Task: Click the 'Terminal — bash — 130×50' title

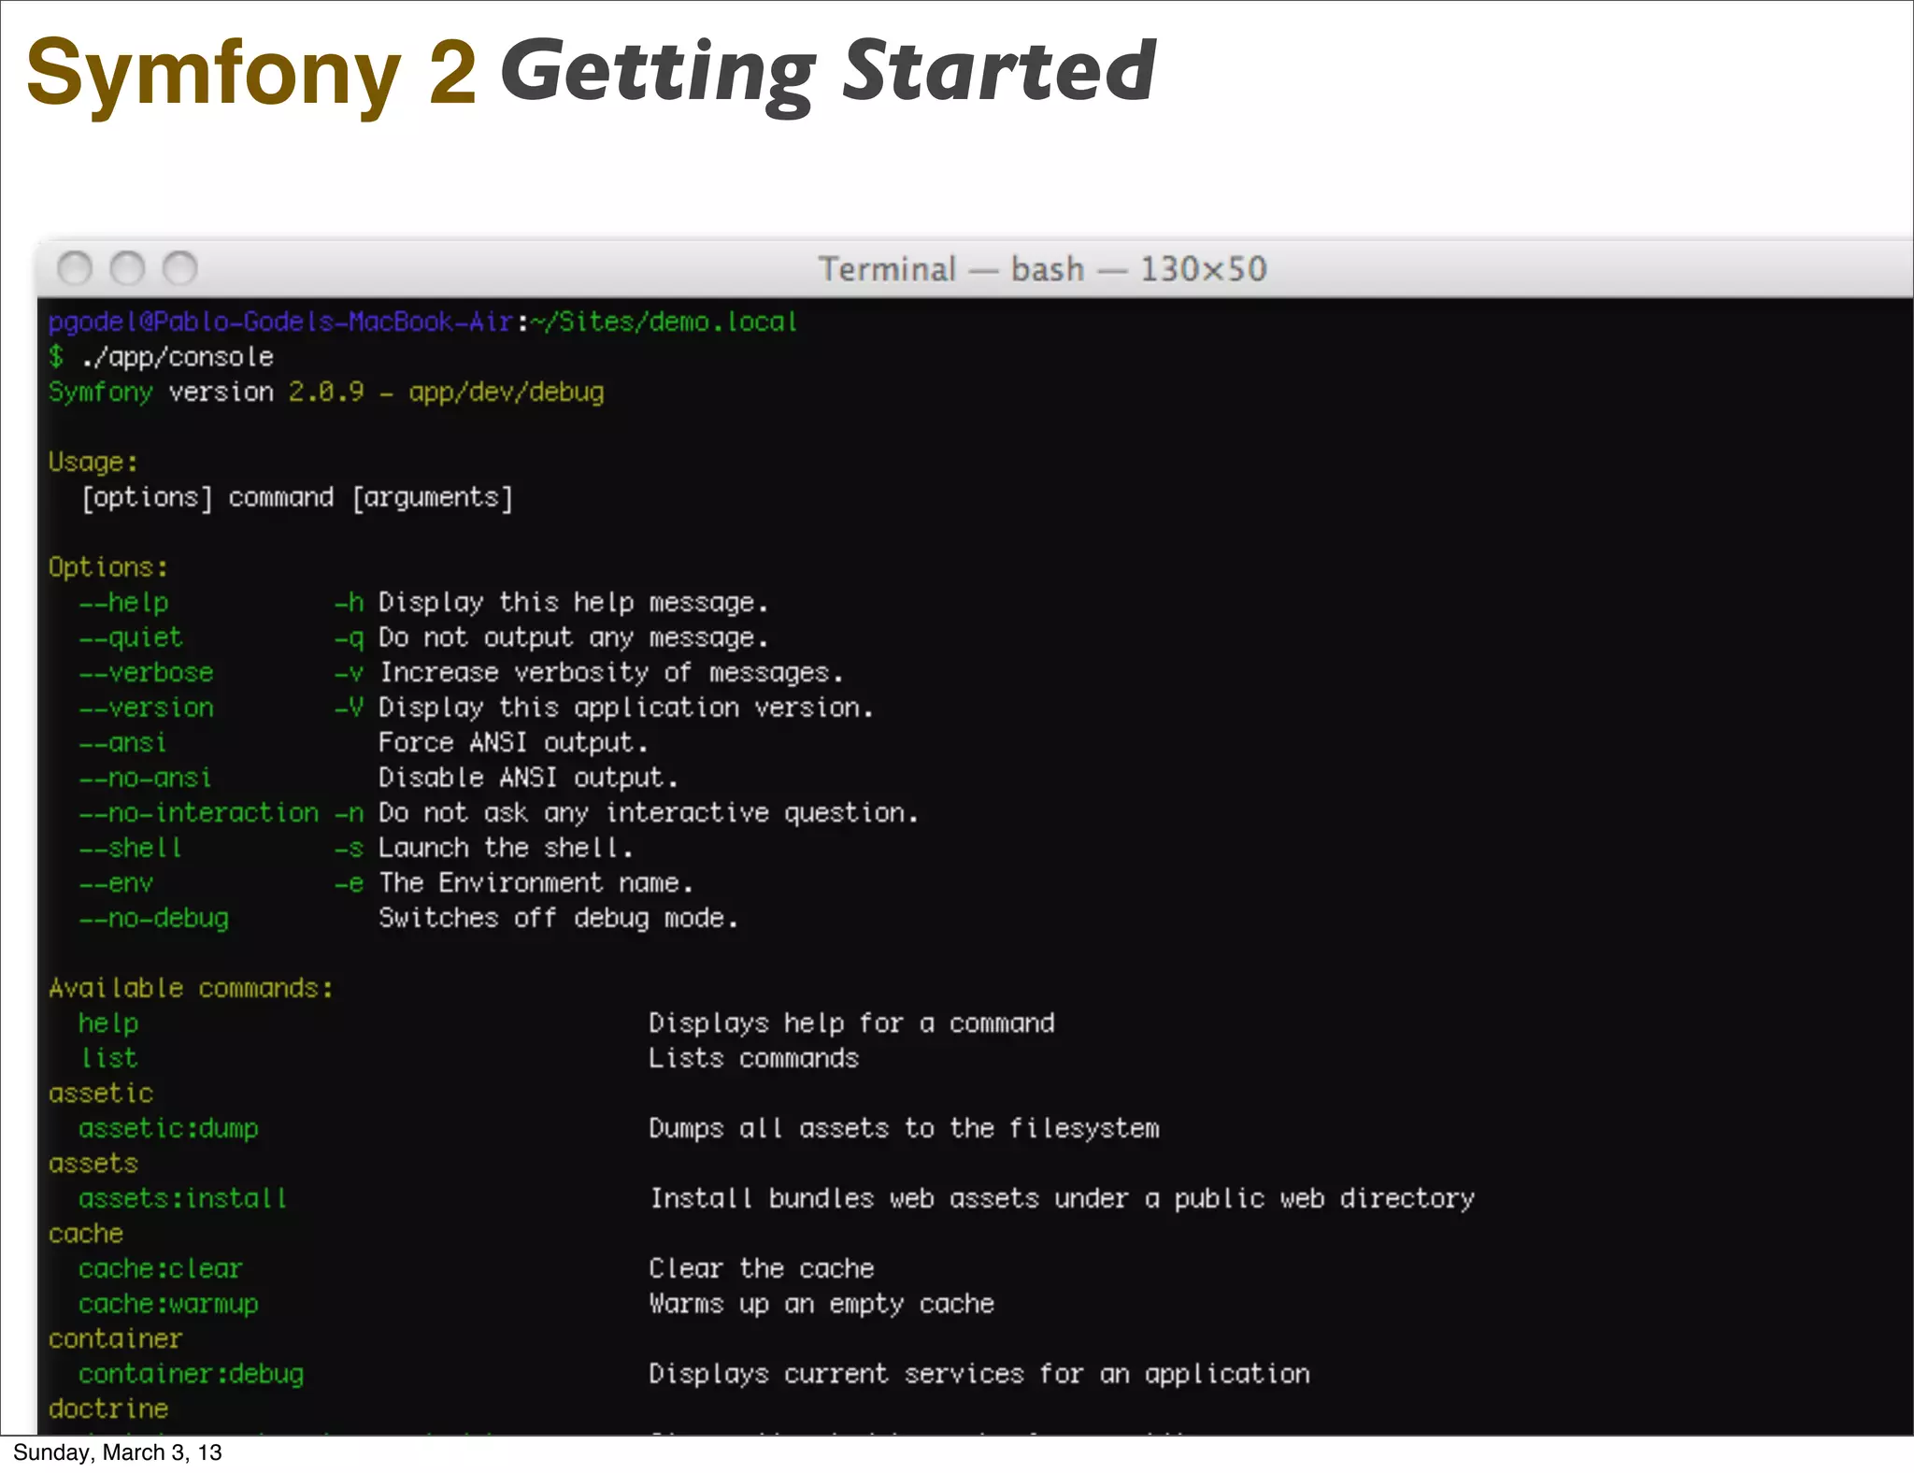Action: 1043,269
